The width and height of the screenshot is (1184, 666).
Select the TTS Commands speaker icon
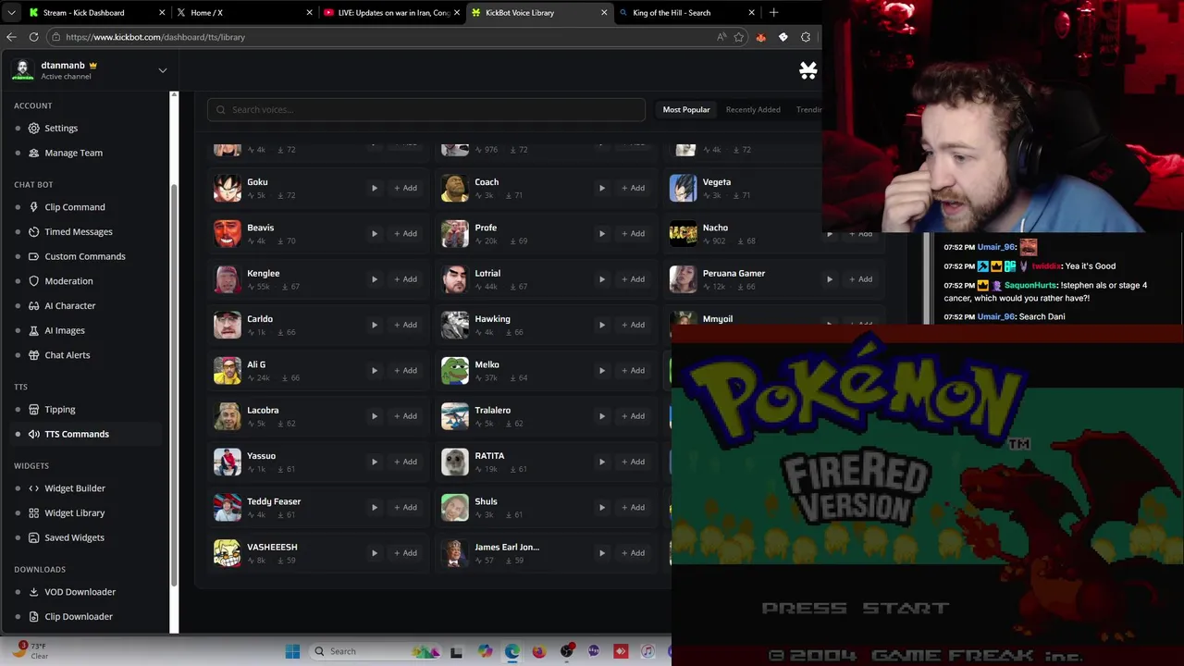(34, 434)
